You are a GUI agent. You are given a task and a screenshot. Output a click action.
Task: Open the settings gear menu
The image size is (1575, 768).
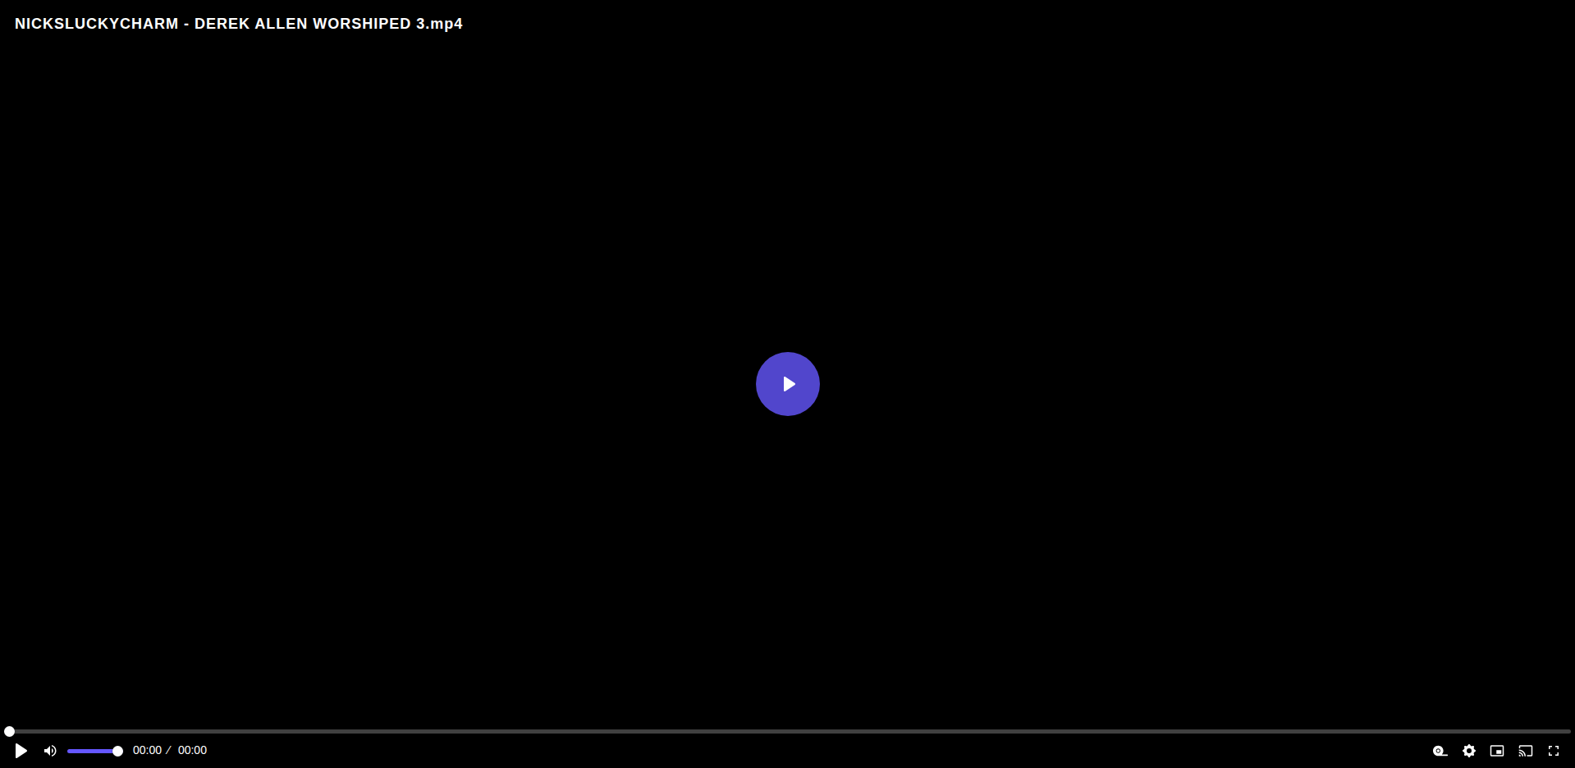pos(1469,751)
